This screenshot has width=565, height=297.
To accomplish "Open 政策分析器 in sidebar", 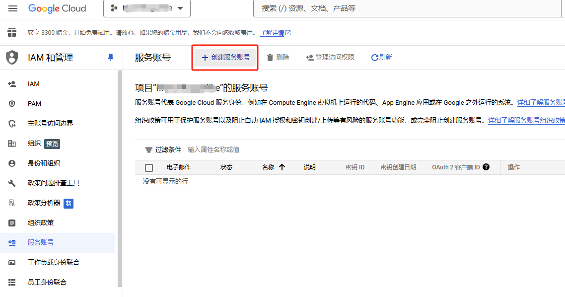I will [58, 203].
